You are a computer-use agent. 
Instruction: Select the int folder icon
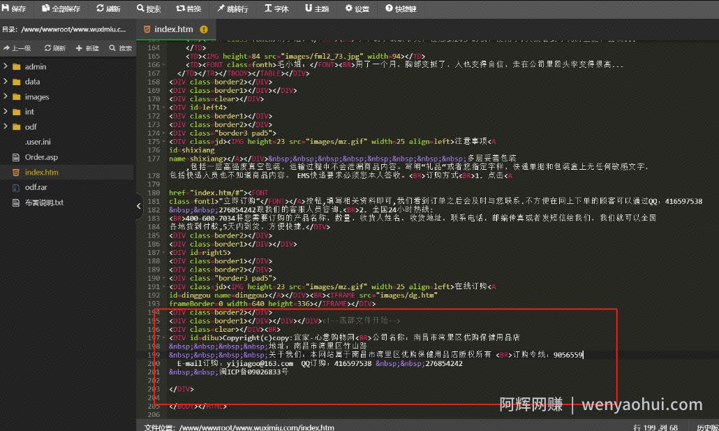17,112
